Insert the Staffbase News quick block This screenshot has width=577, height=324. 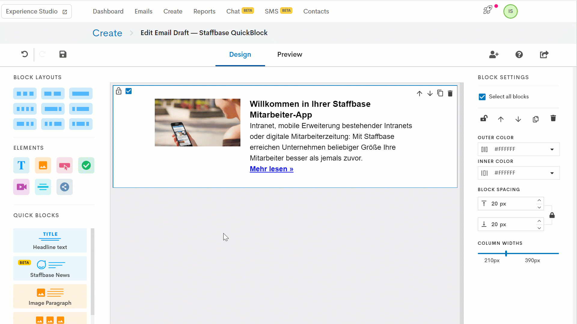pyautogui.click(x=50, y=268)
